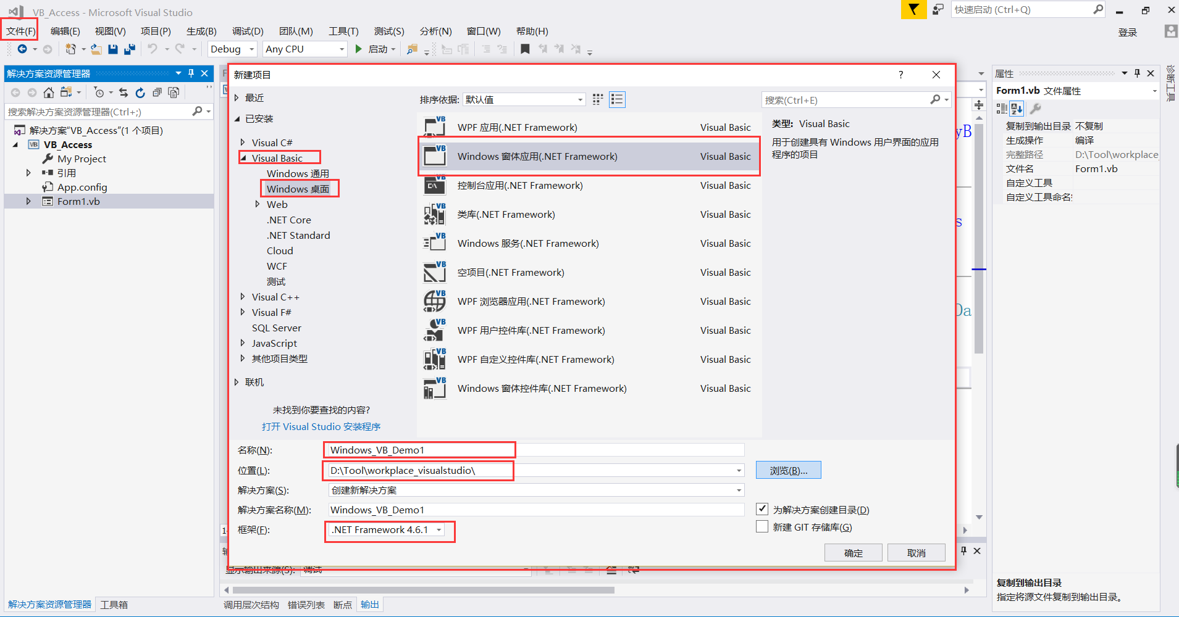The height and width of the screenshot is (617, 1179).
Task: Click the Save All icon on toolbar
Action: coord(129,49)
